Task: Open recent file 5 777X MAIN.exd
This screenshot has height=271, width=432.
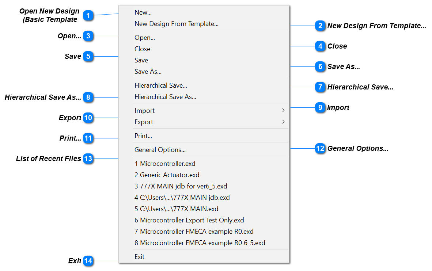Action: pyautogui.click(x=204, y=209)
